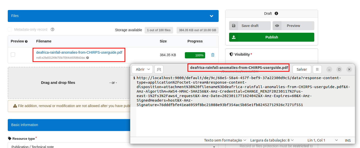Click the help icon next to md5 checksum
The height and width of the screenshot is (148, 360).
click(x=87, y=58)
